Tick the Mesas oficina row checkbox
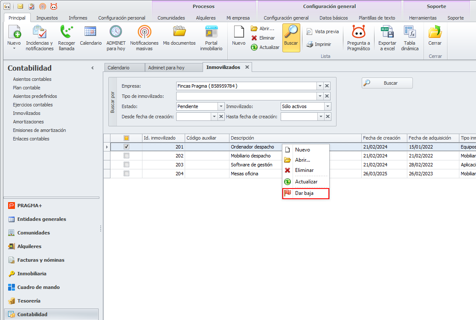476x320 pixels. 126,174
